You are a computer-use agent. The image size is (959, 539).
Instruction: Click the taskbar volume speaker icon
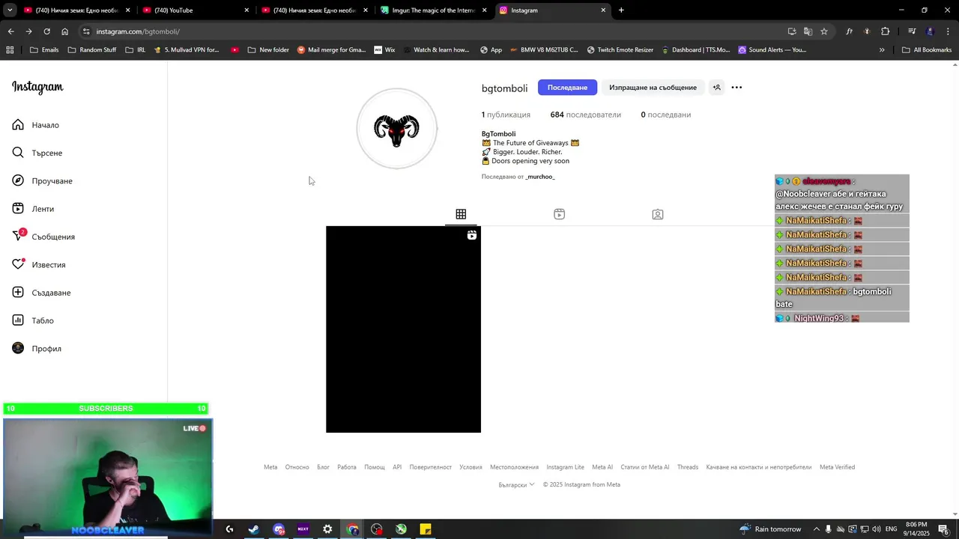[x=877, y=529]
